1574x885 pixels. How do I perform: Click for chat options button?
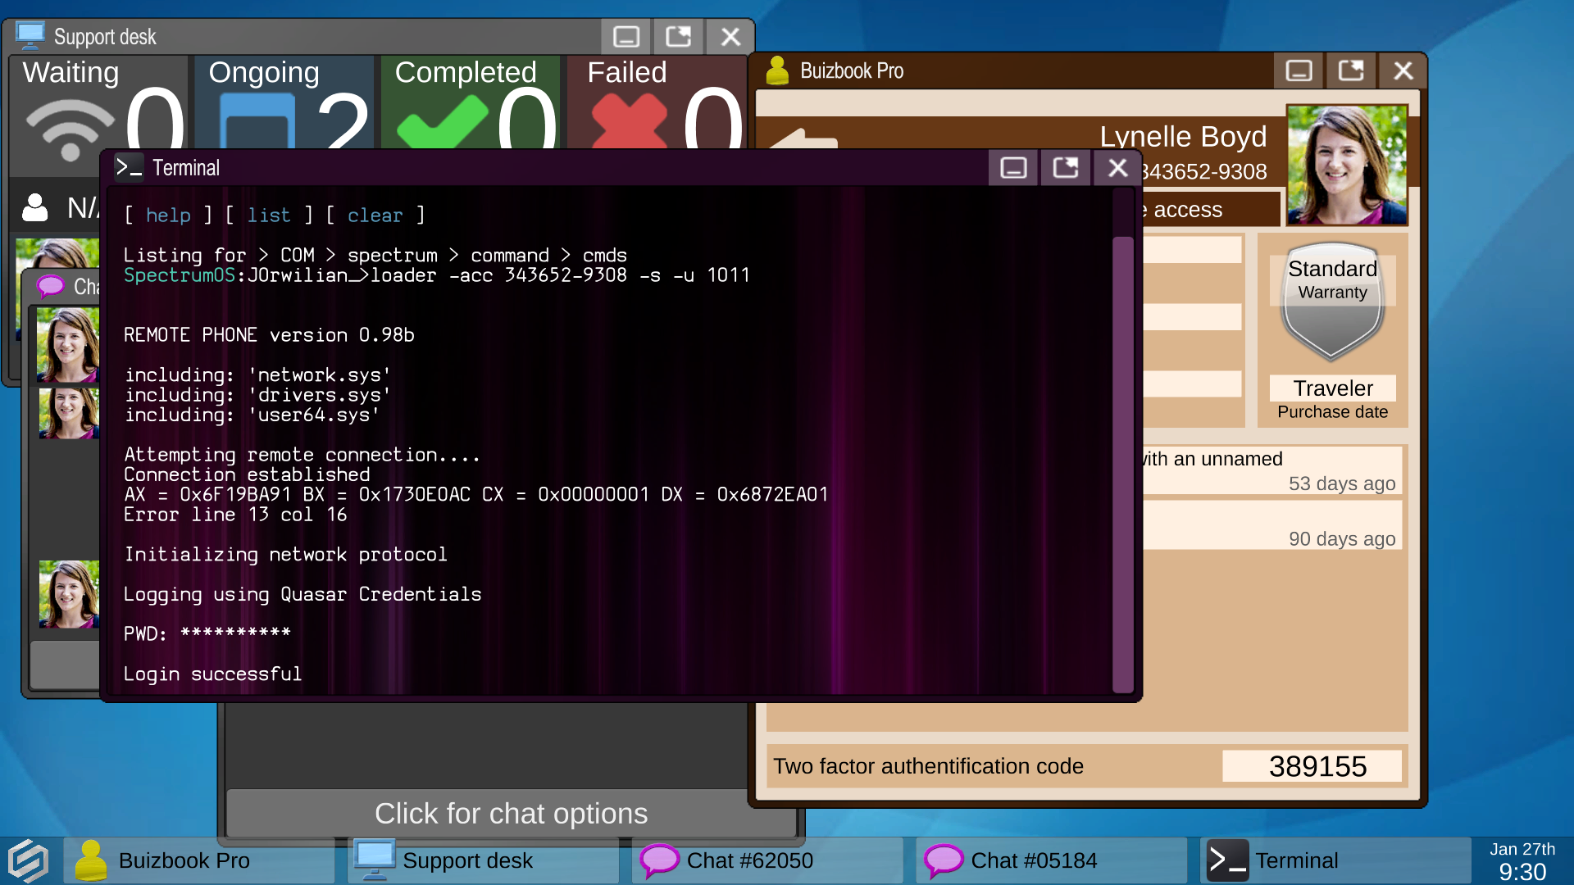(x=511, y=814)
